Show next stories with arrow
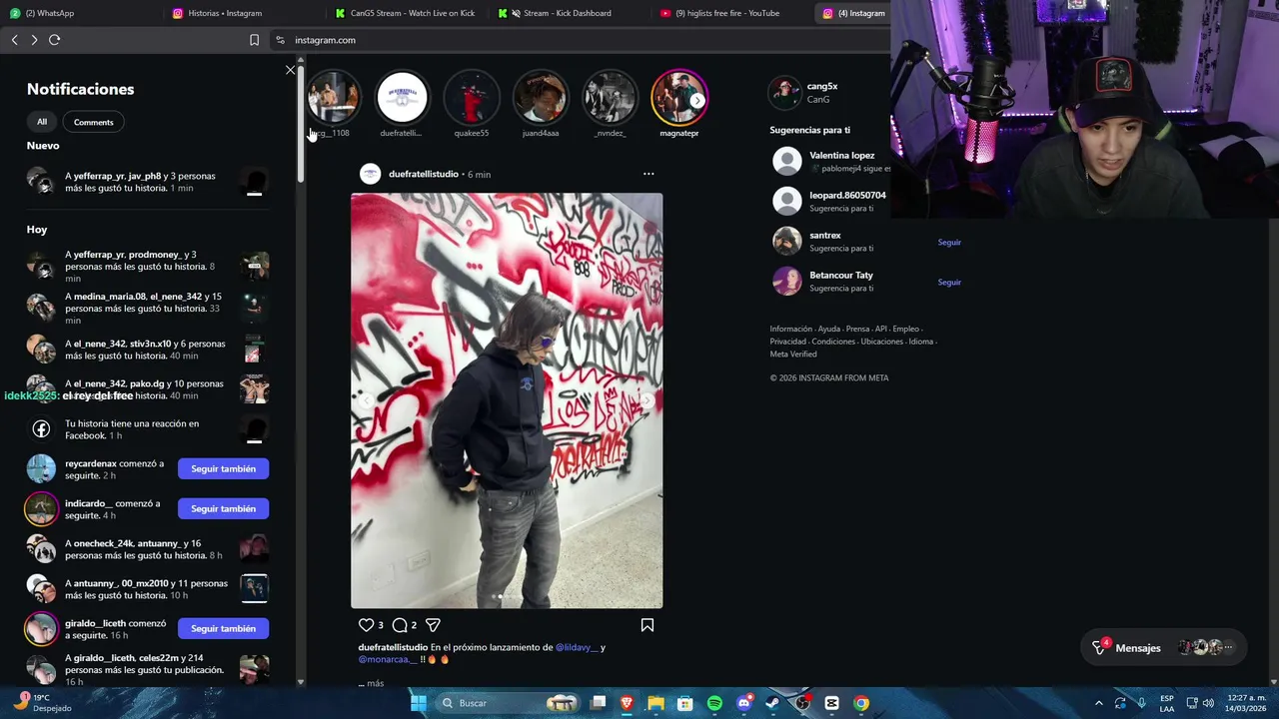The width and height of the screenshot is (1279, 719). click(697, 100)
